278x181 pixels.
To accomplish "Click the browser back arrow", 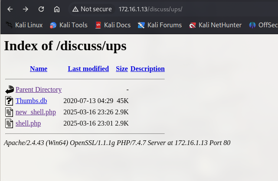I will pos(10,9).
